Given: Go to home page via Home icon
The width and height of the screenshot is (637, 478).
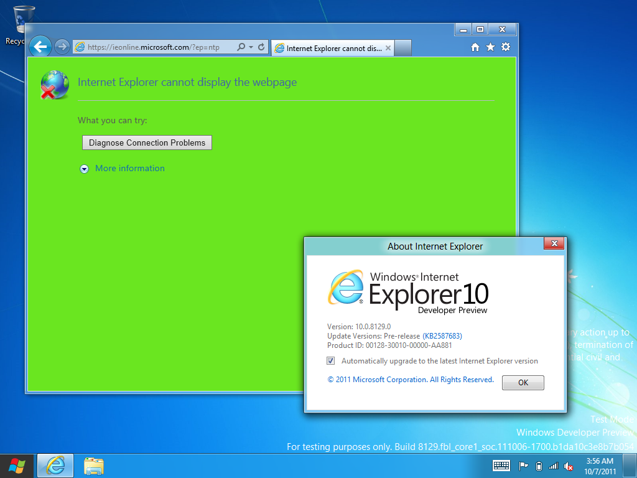Looking at the screenshot, I should click(475, 47).
